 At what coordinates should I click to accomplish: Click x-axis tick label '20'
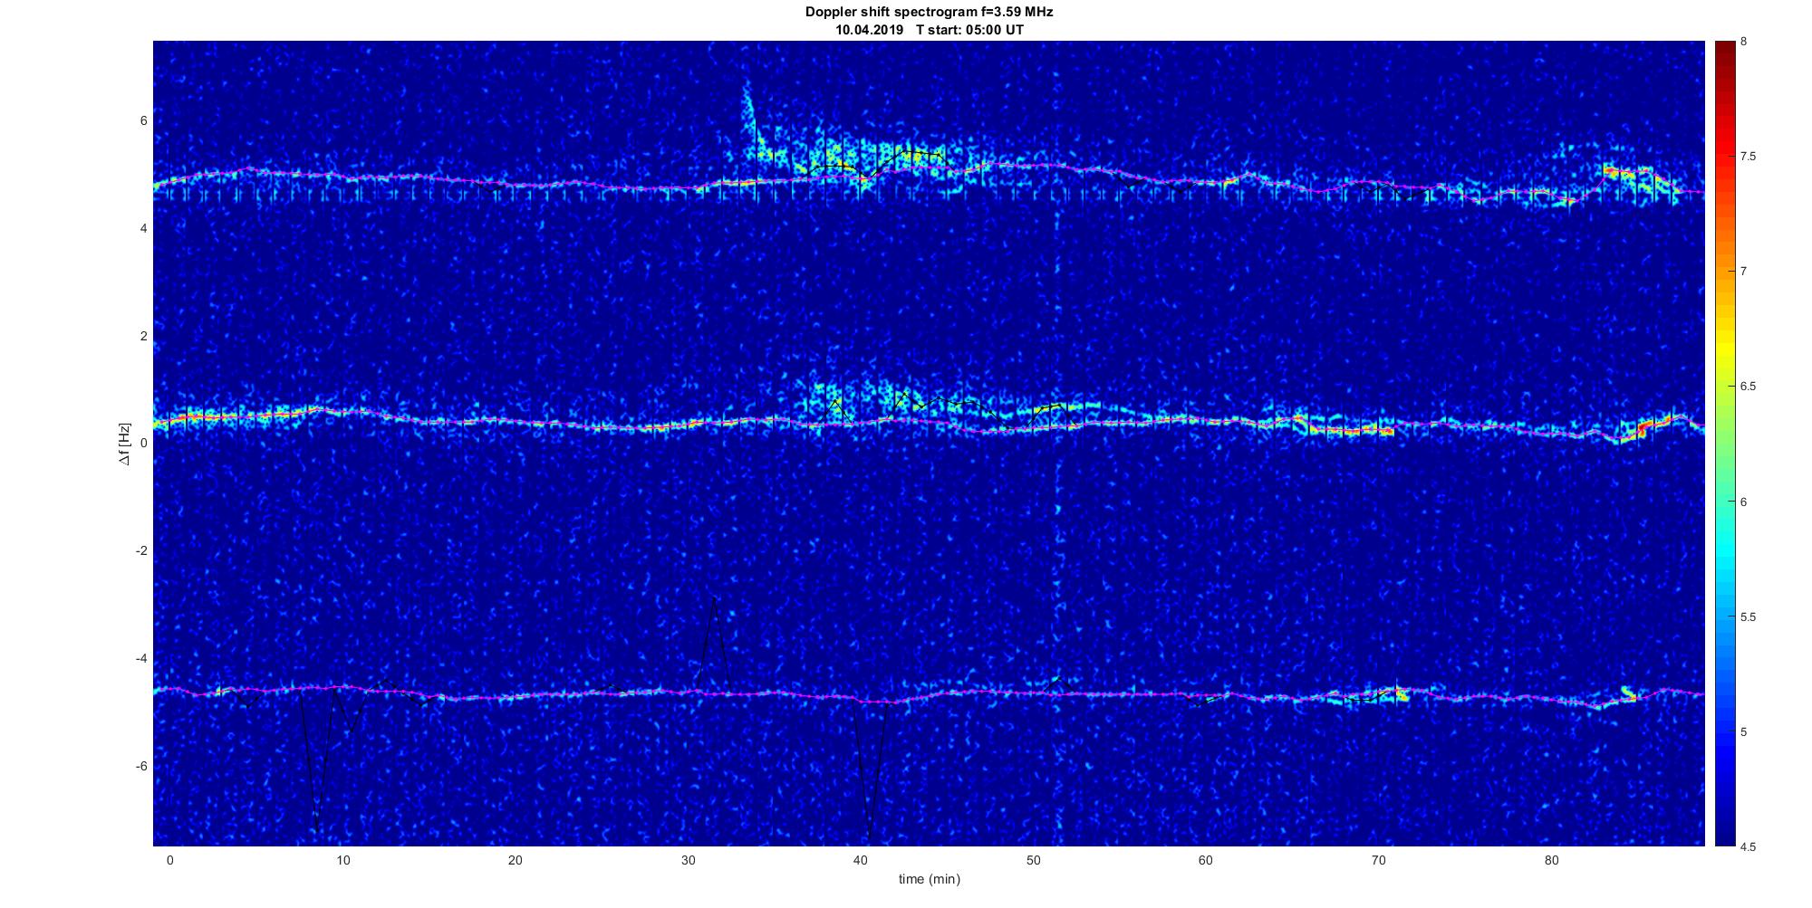(515, 861)
